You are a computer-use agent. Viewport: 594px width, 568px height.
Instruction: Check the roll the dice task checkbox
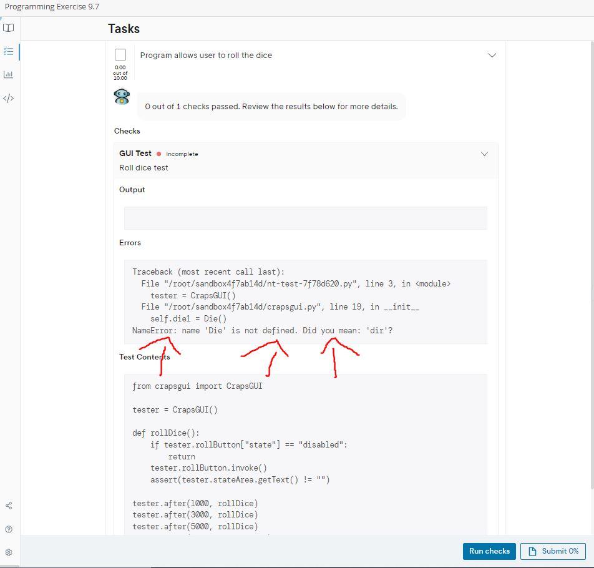coord(120,55)
